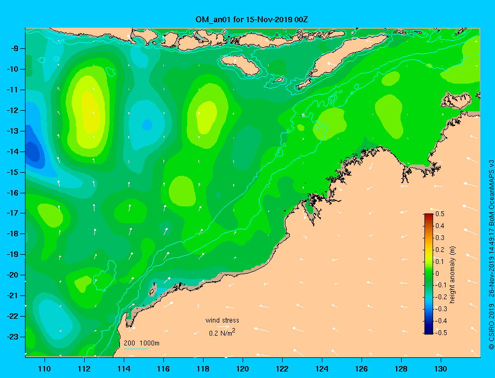Click the latitude axis label '-11'
495x378 pixels.
click(x=13, y=90)
